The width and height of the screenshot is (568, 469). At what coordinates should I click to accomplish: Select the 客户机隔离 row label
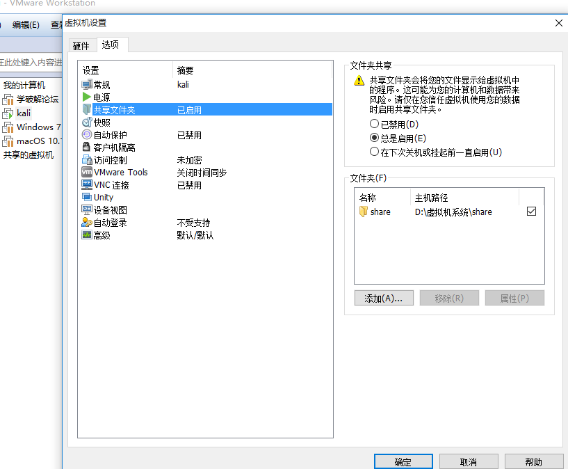tap(114, 147)
